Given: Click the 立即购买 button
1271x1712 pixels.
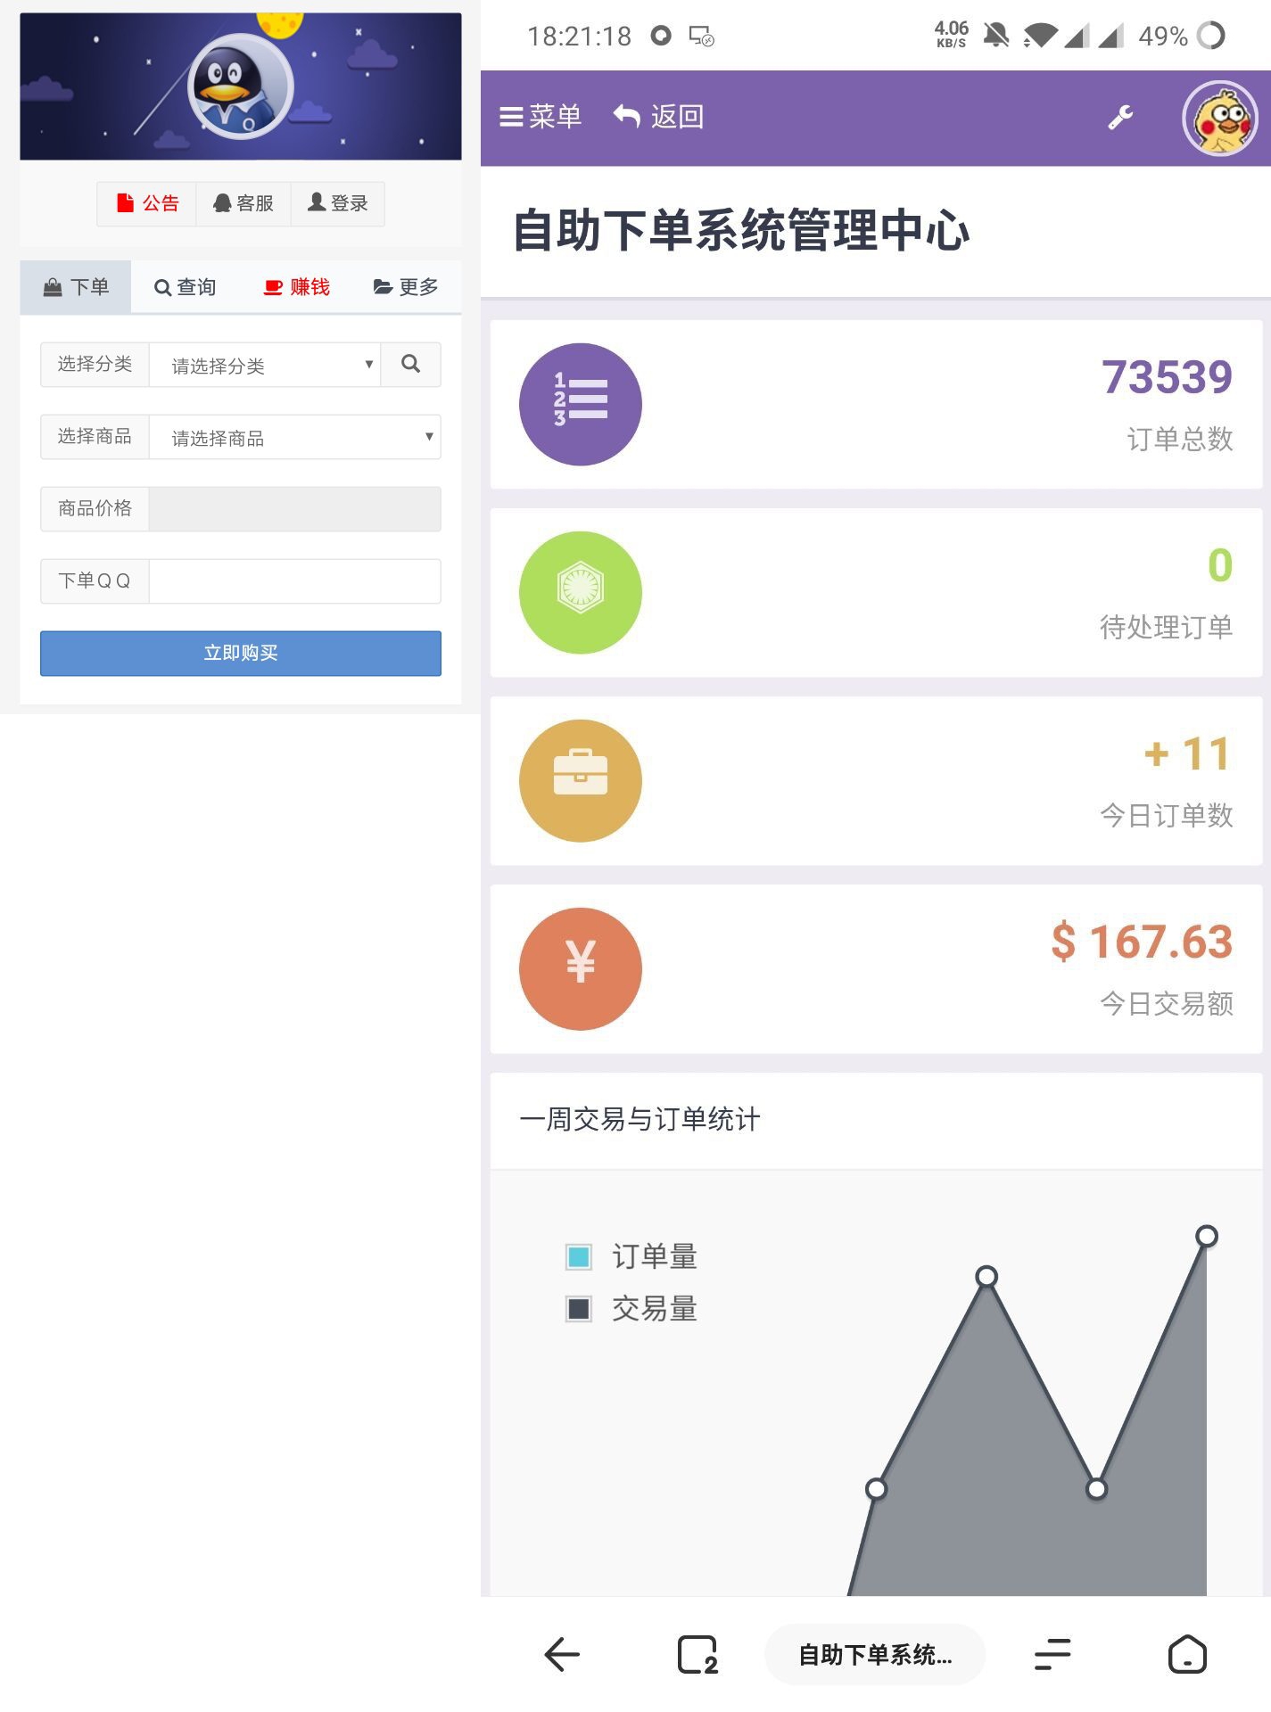Looking at the screenshot, I should point(241,654).
